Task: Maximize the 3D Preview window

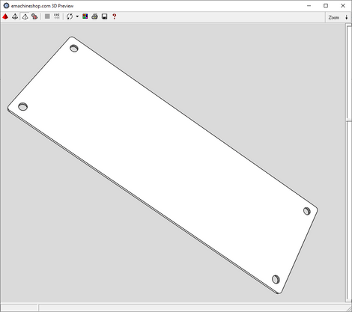Action: pos(326,5)
